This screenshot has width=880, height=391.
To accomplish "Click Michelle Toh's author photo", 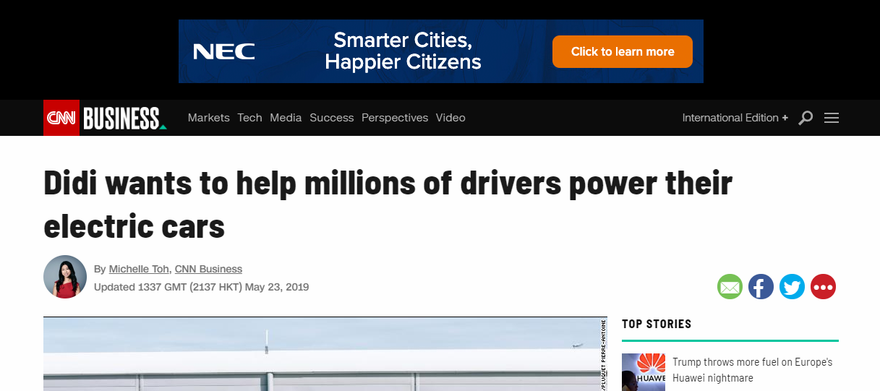I will pos(65,277).
